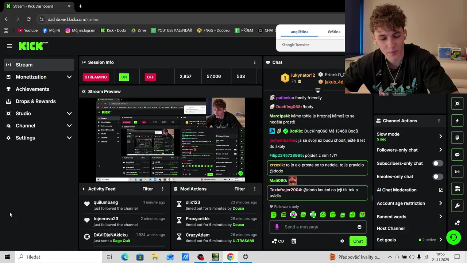Viewport: 467px width, 263px height.
Task: Click the lightning bolt icon in right rail
Action: (x=457, y=121)
